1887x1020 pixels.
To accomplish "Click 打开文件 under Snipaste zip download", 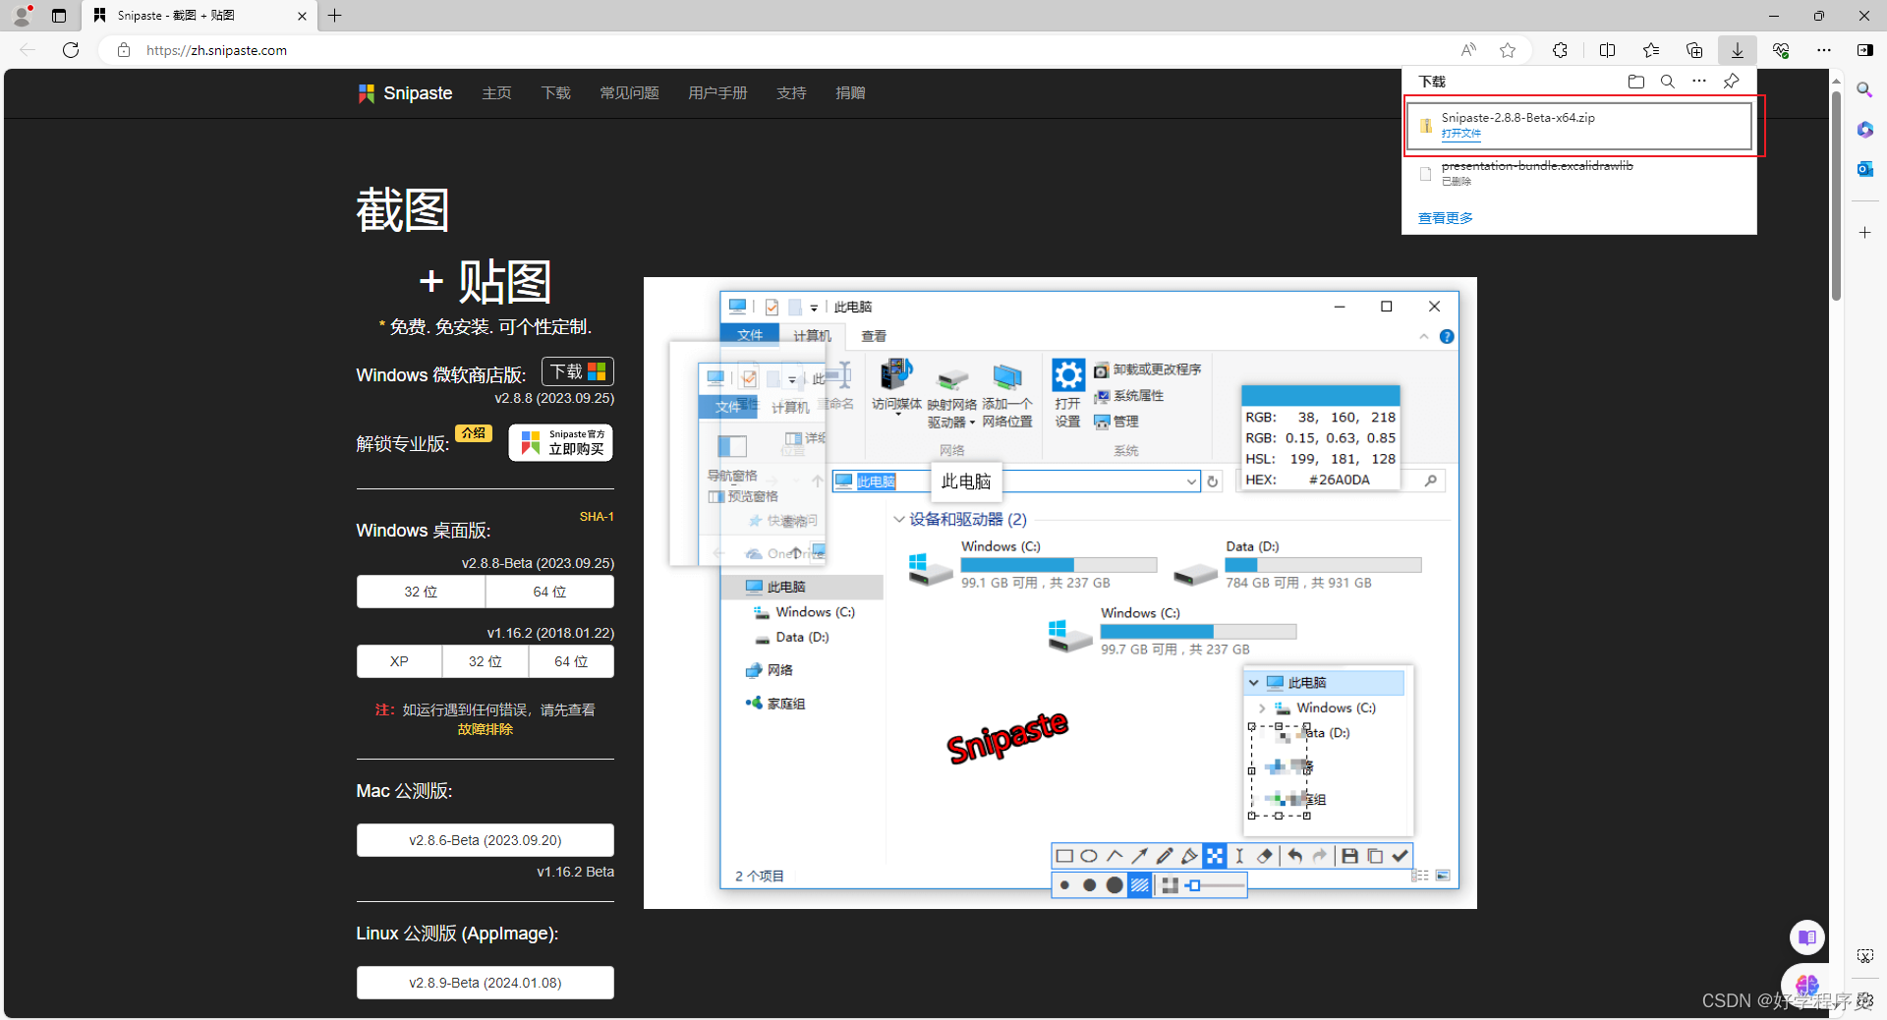I will [x=1460, y=134].
